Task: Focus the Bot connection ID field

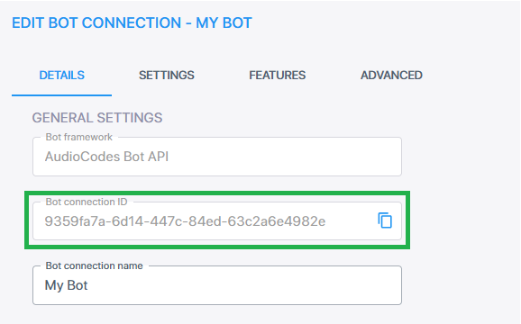Action: (x=217, y=220)
